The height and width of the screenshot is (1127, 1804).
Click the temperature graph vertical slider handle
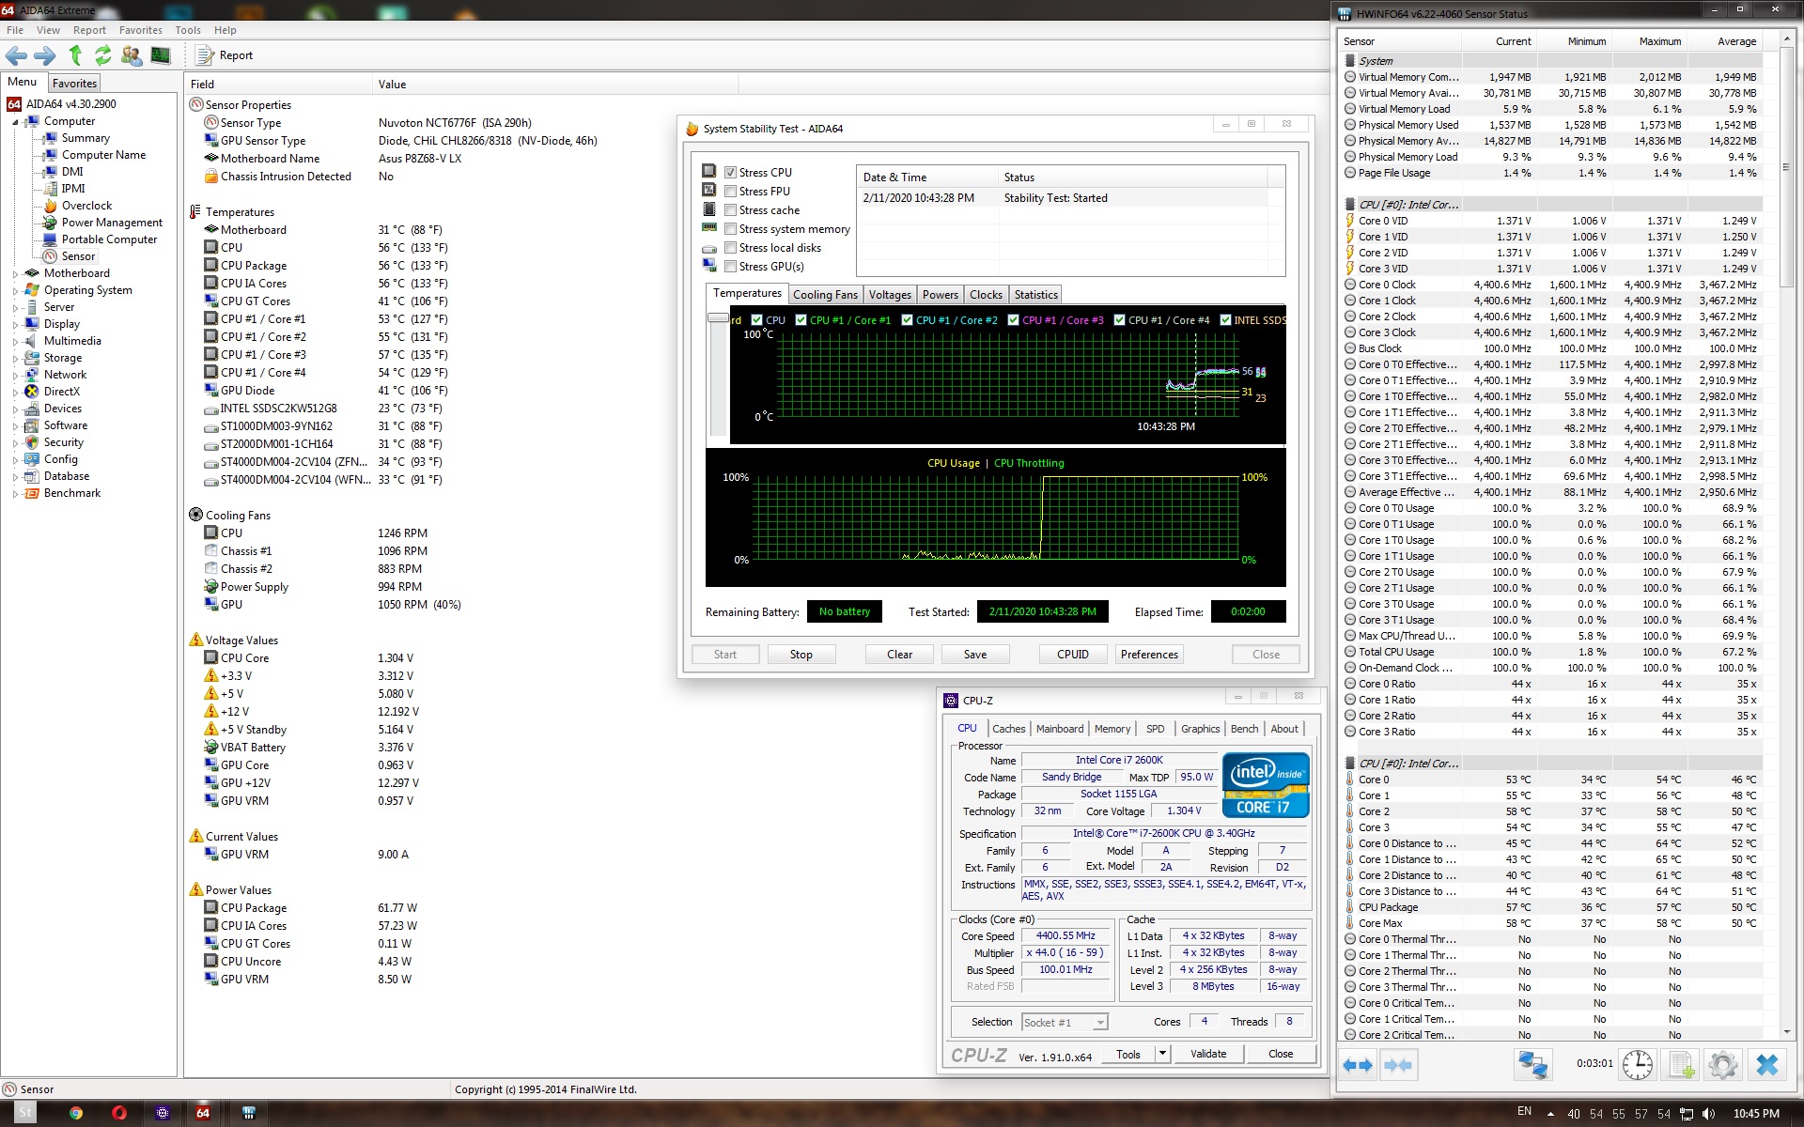coord(718,319)
